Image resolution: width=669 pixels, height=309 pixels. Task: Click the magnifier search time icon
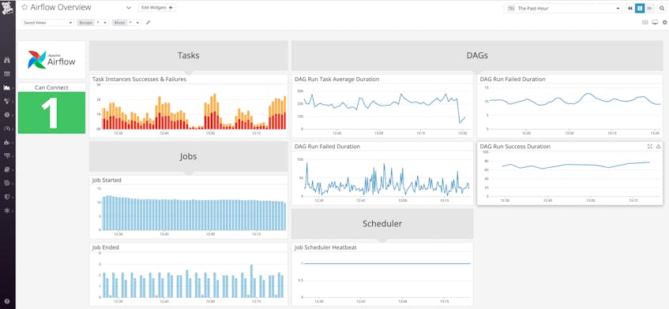(x=662, y=8)
